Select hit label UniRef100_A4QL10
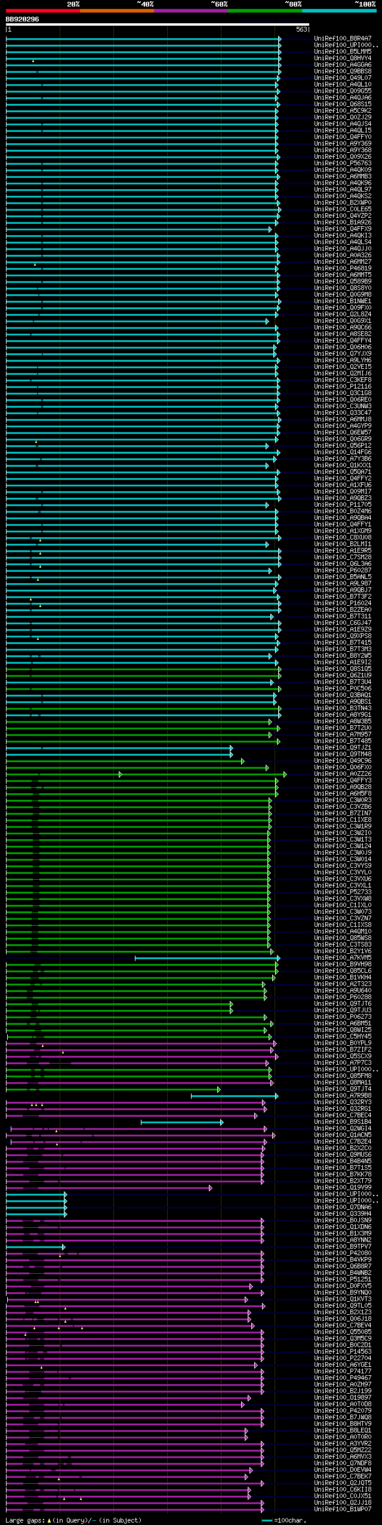 (x=343, y=85)
